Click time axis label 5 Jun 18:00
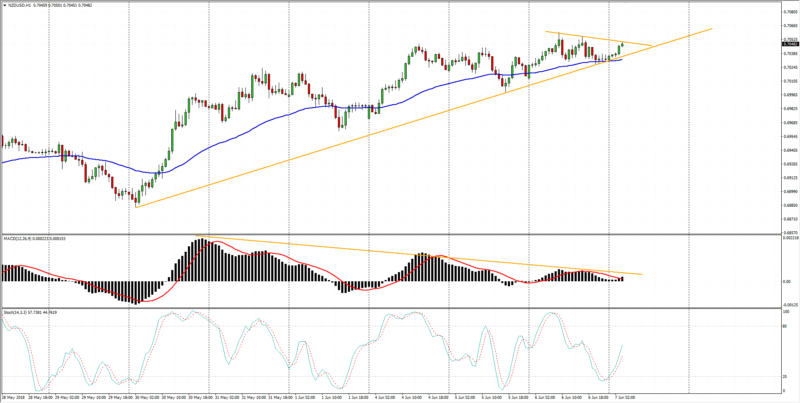This screenshot has width=800, height=403. (518, 397)
